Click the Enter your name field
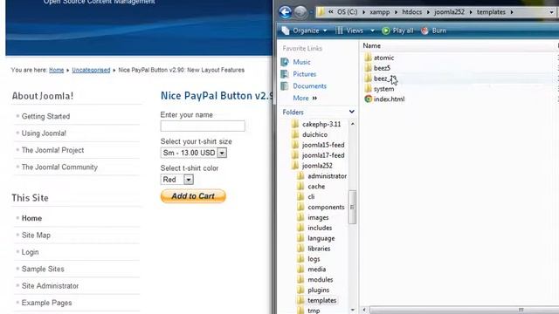 [203, 126]
